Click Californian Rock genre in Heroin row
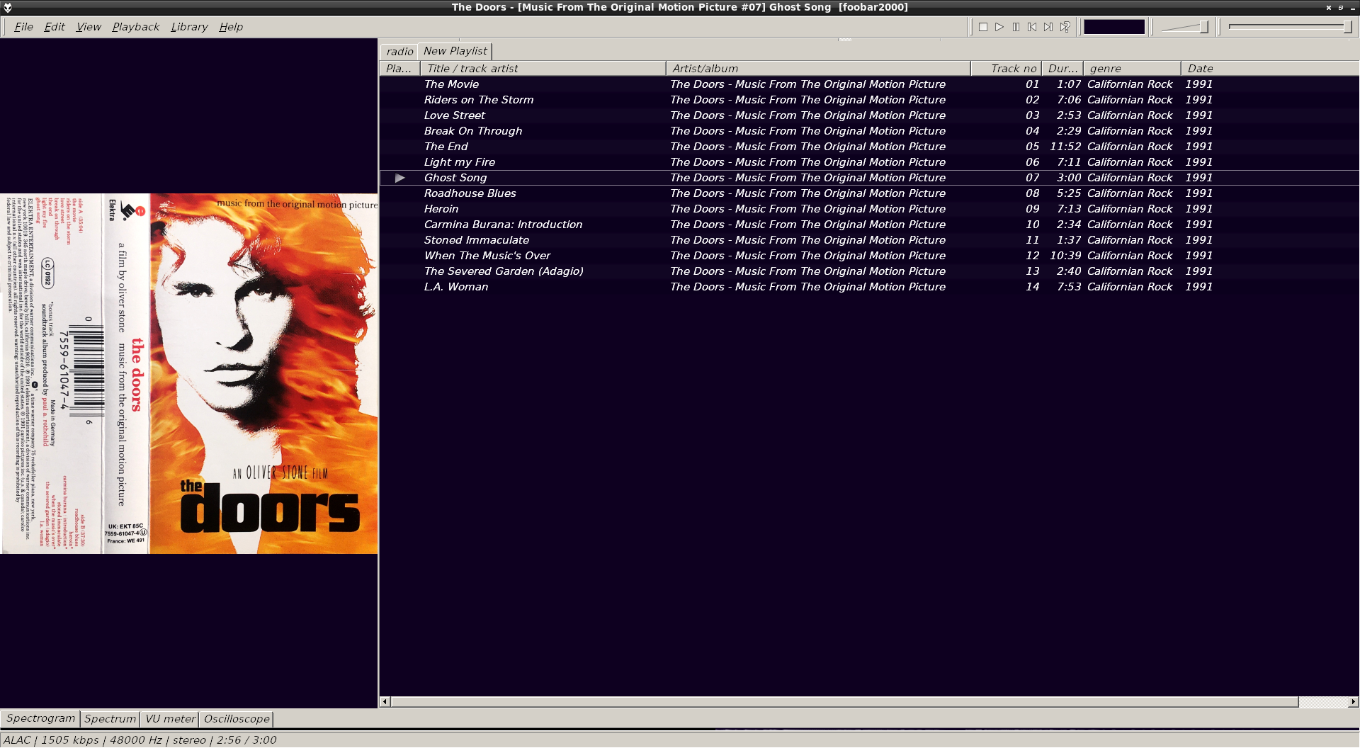The width and height of the screenshot is (1360, 748). point(1130,209)
